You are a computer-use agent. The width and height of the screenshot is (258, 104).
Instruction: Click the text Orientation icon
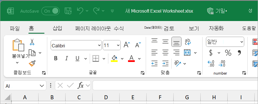[178, 63]
